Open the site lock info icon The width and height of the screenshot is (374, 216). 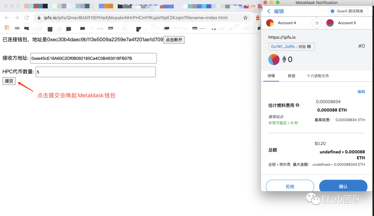(39, 18)
